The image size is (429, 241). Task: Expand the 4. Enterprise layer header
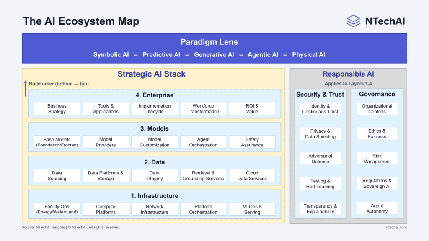(x=155, y=95)
